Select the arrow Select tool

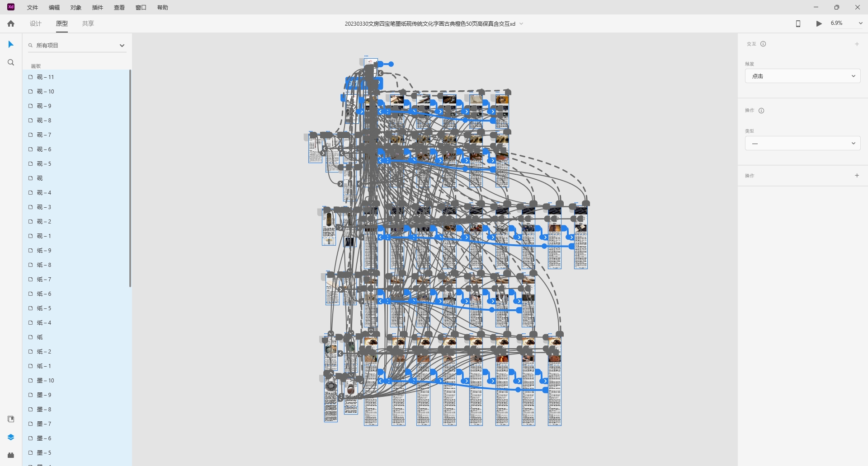[x=11, y=44]
